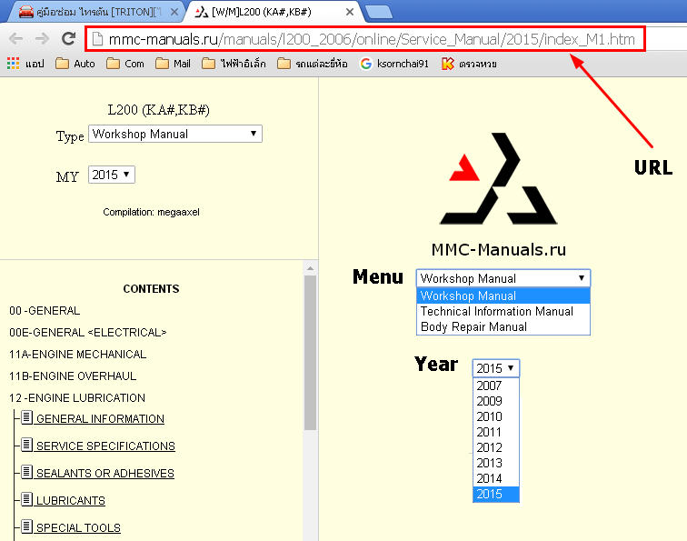
Task: Open SPECIAL TOOLS link
Action: pos(78,528)
